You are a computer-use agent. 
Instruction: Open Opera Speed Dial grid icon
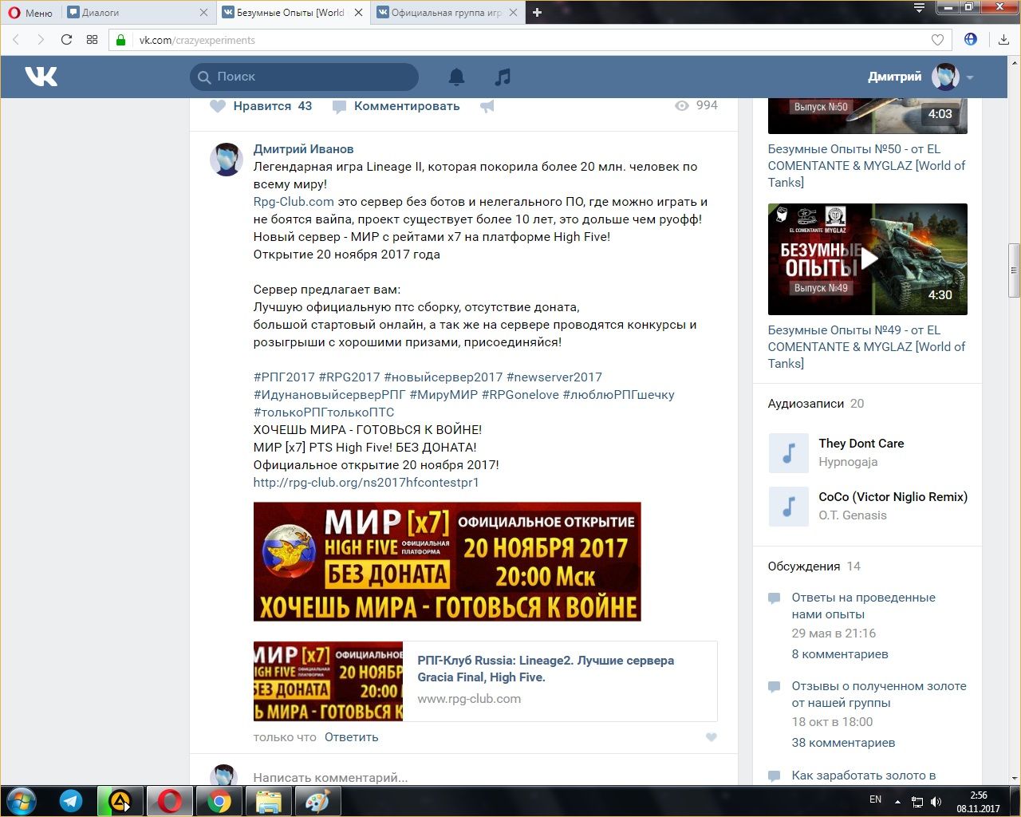[92, 40]
